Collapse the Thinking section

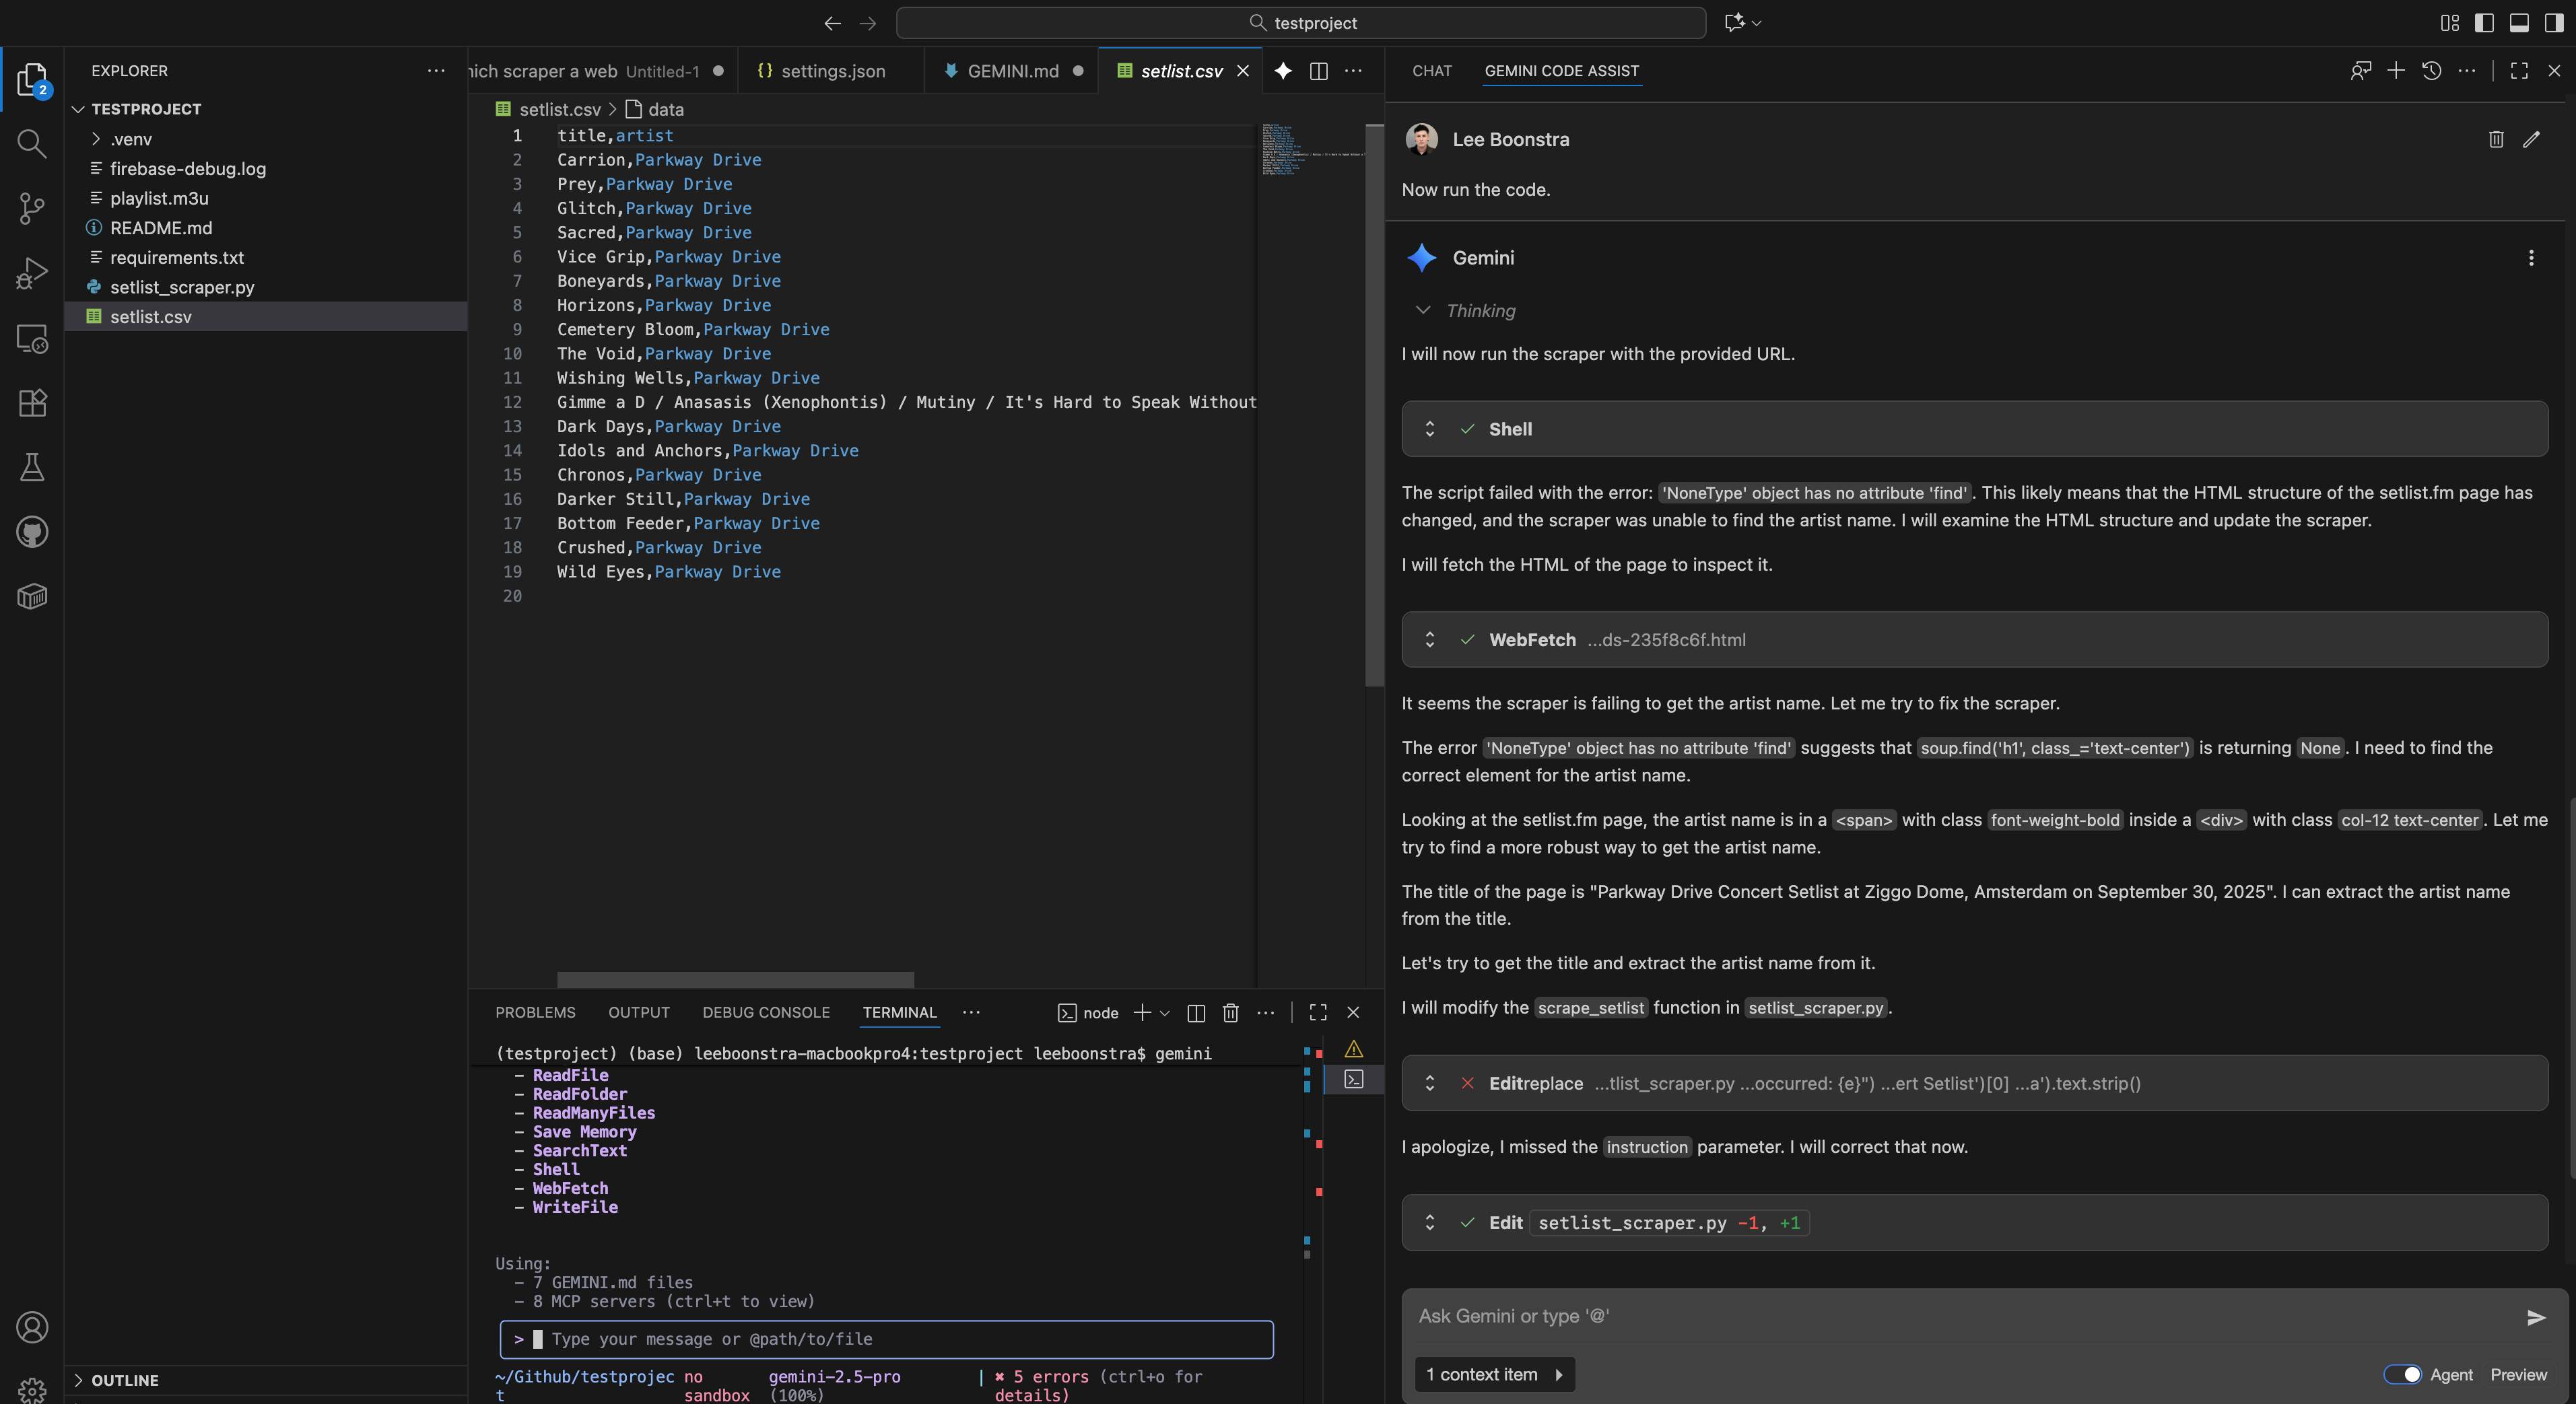[1423, 311]
